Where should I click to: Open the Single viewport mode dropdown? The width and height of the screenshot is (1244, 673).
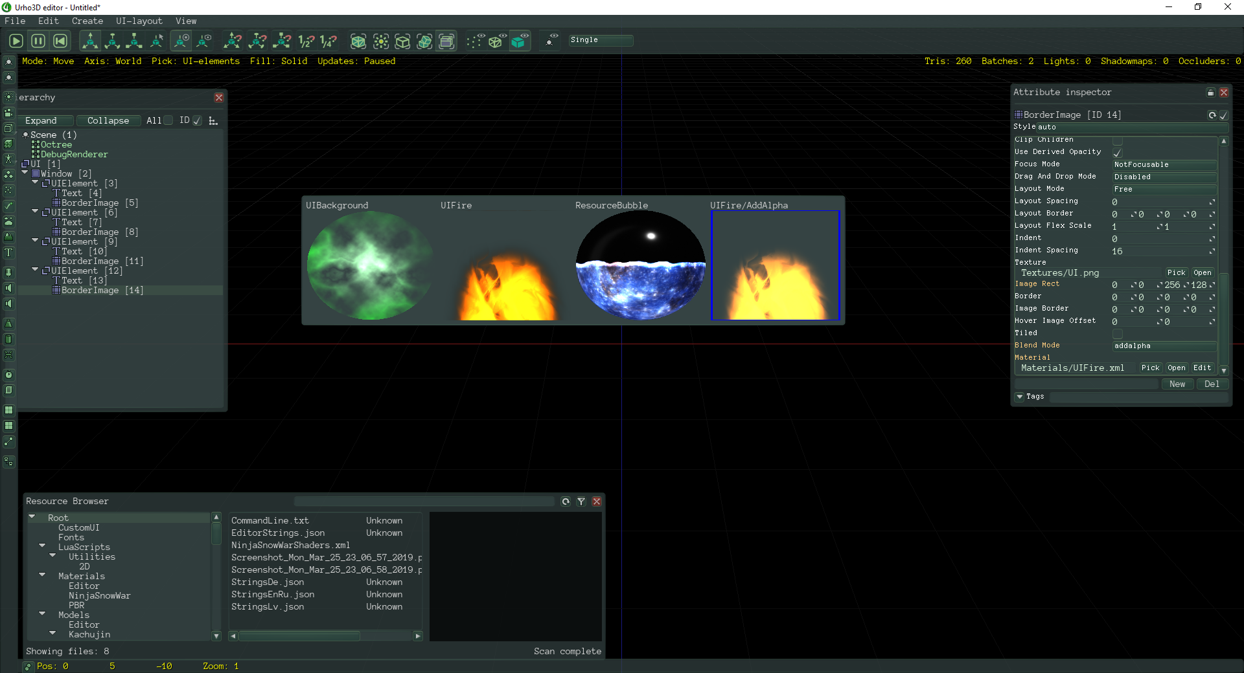[601, 40]
